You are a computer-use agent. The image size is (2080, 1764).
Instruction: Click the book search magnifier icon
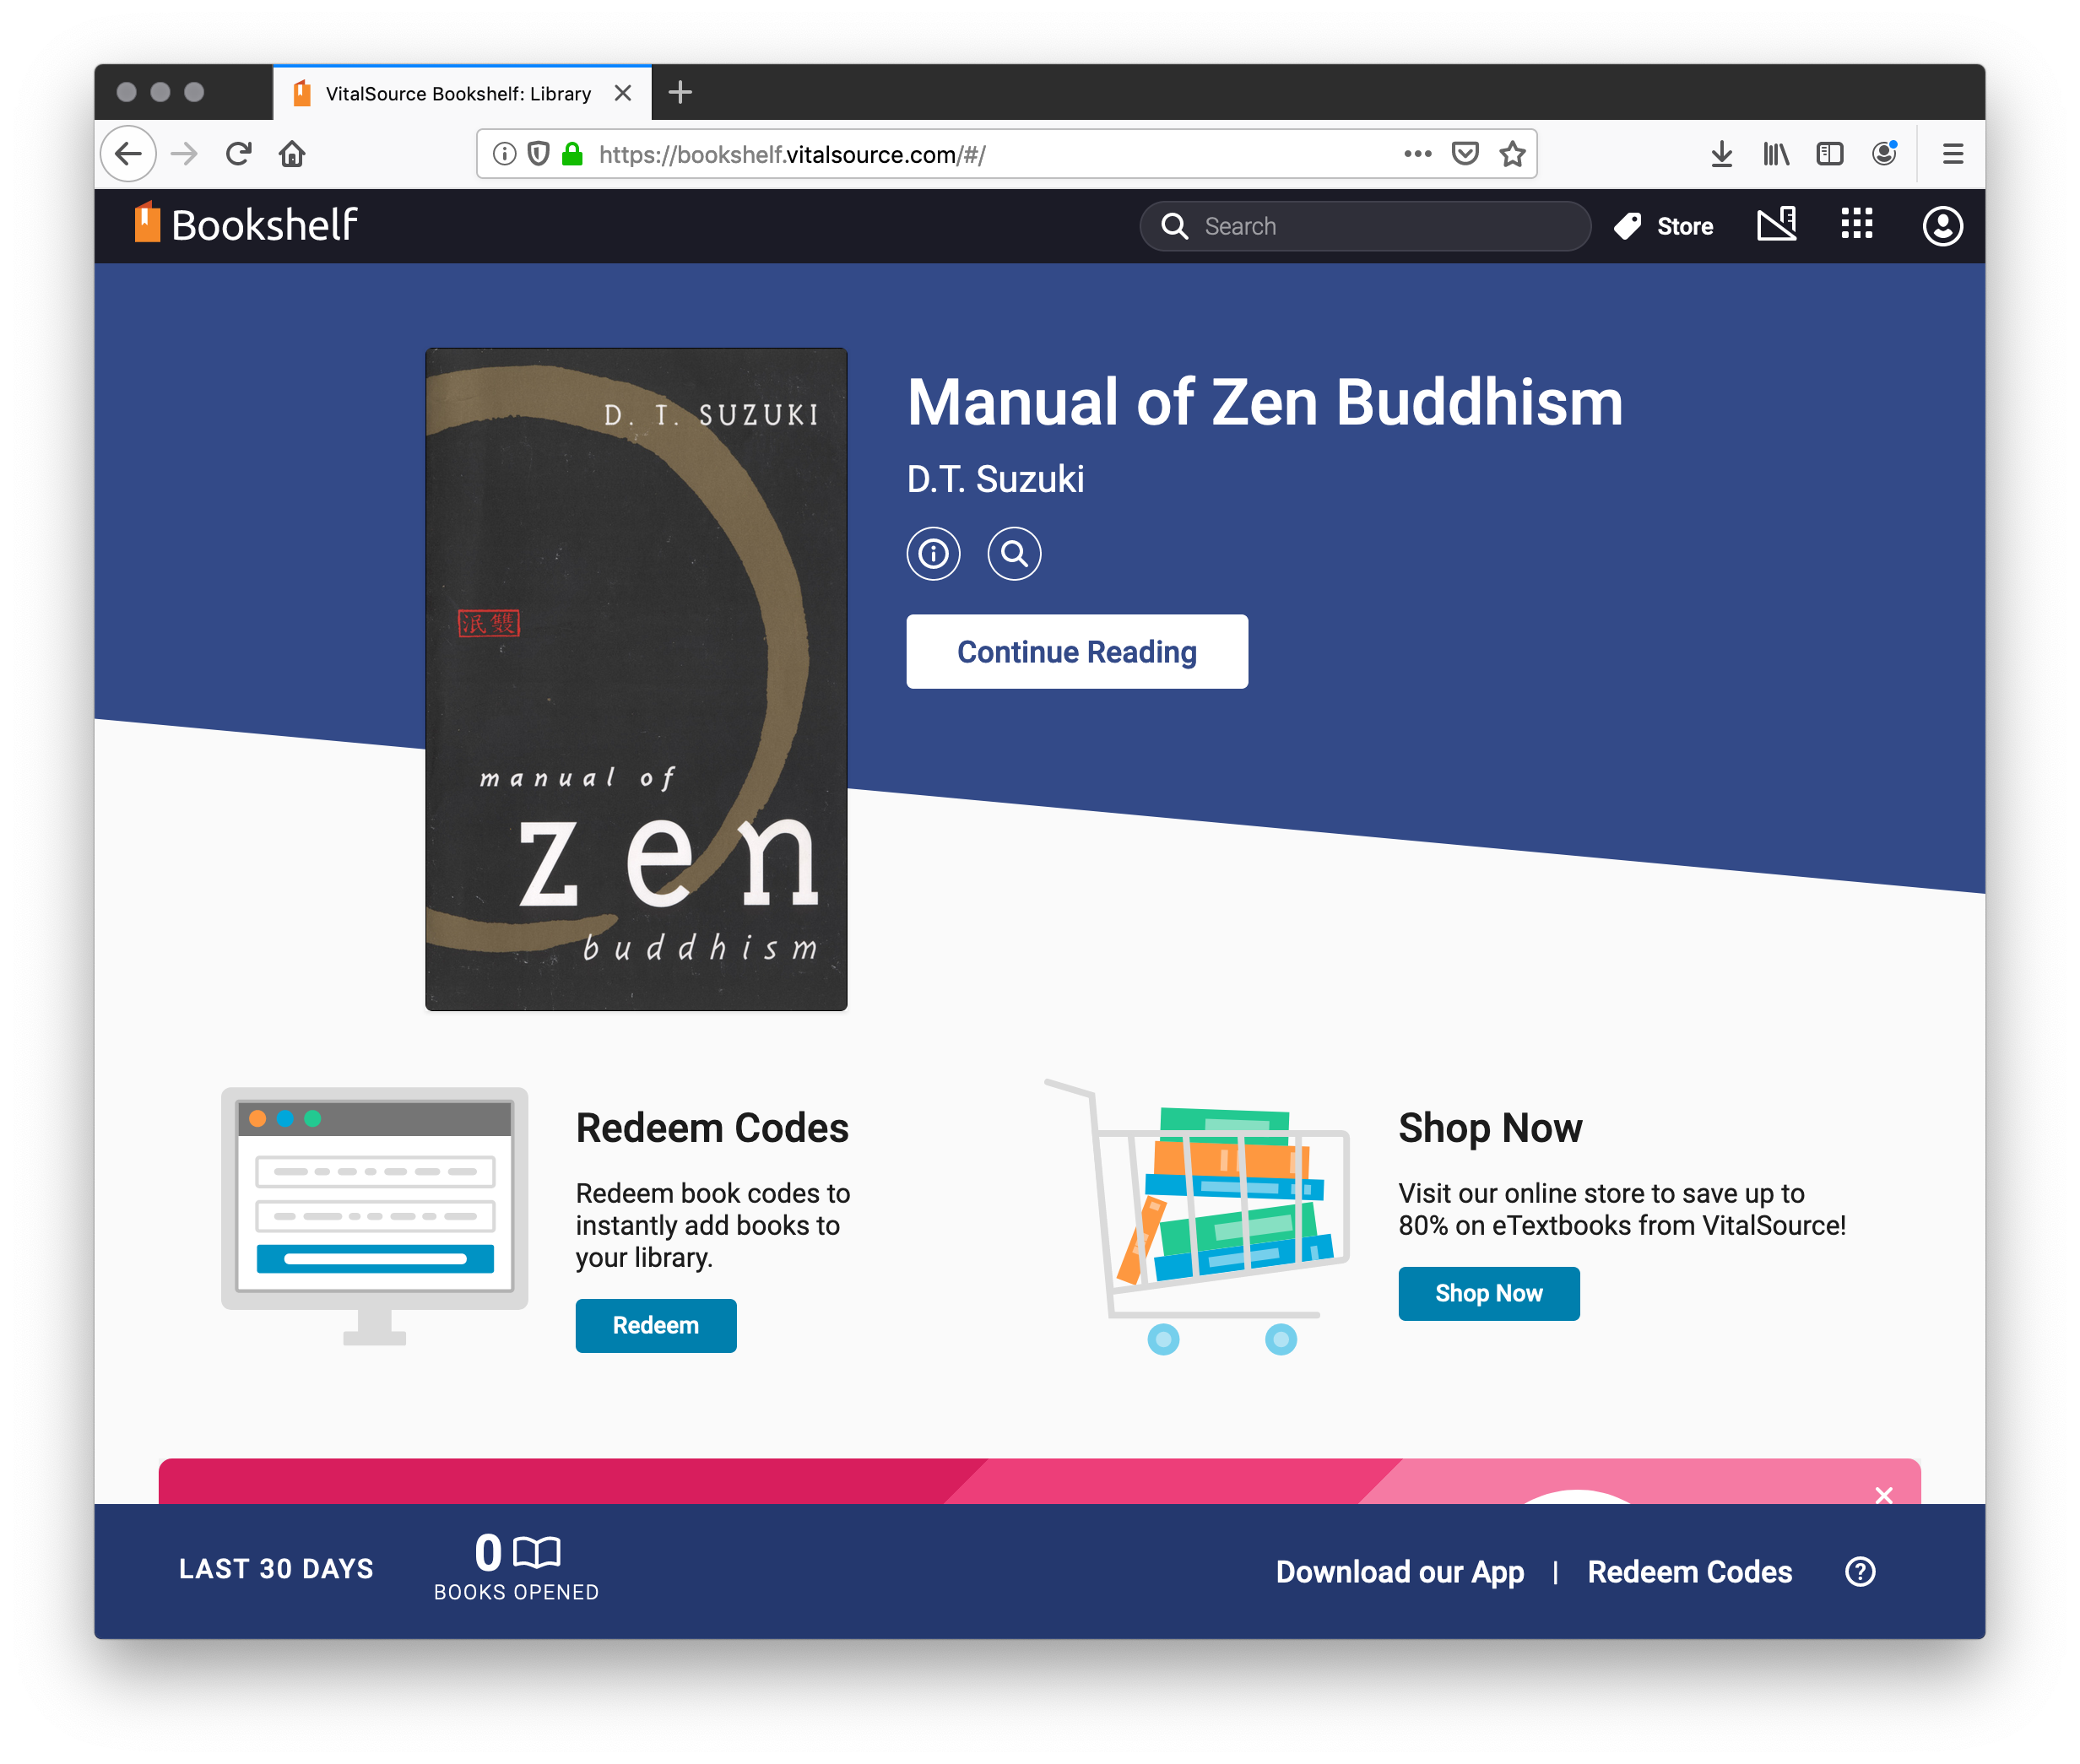(x=1016, y=553)
